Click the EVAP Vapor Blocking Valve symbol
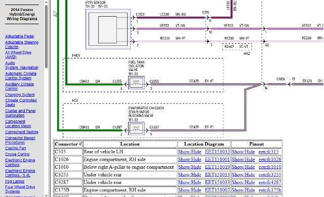This screenshot has width=324, height=197. [x=136, y=128]
